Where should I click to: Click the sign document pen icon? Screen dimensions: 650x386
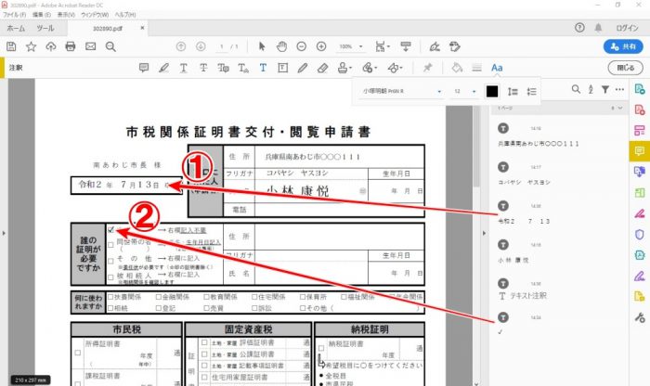[435, 46]
